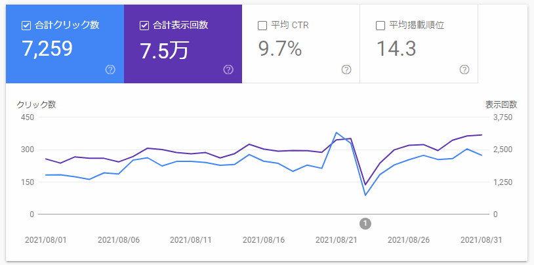Enable the 平均掲載順位 checkbox

coord(380,26)
